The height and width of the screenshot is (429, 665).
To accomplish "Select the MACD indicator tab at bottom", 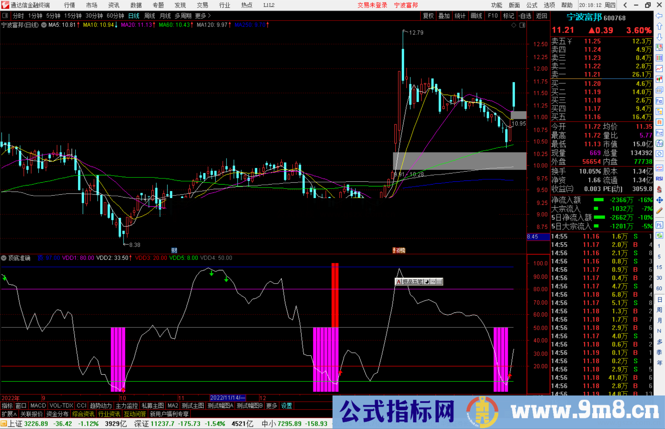I will 38,406.
